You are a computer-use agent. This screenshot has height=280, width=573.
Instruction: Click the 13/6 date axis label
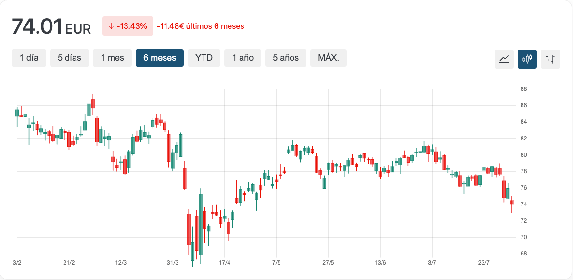pos(380,263)
